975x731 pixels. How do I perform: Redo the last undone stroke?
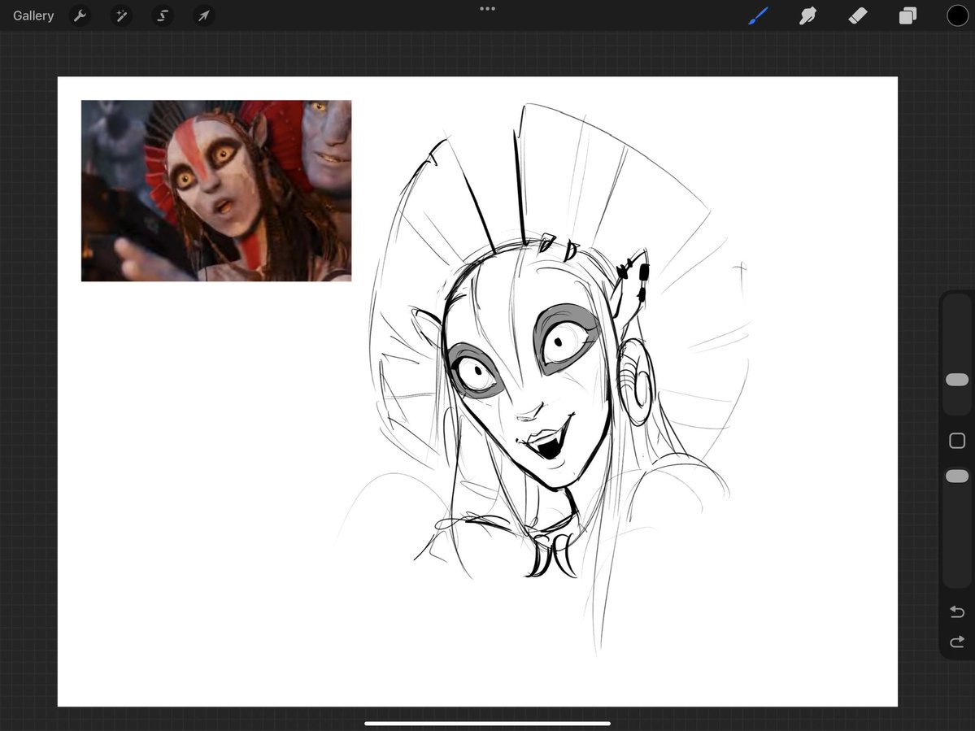click(957, 642)
